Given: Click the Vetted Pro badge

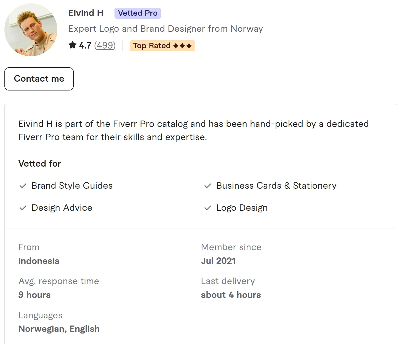Looking at the screenshot, I should coord(137,13).
